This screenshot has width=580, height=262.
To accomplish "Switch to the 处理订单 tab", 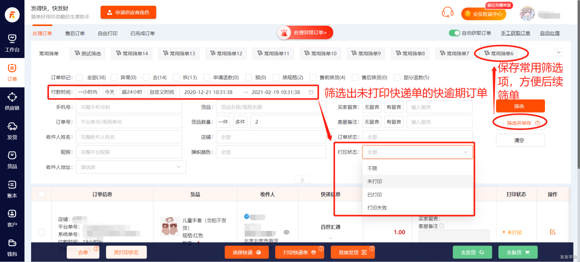I will click(x=42, y=33).
